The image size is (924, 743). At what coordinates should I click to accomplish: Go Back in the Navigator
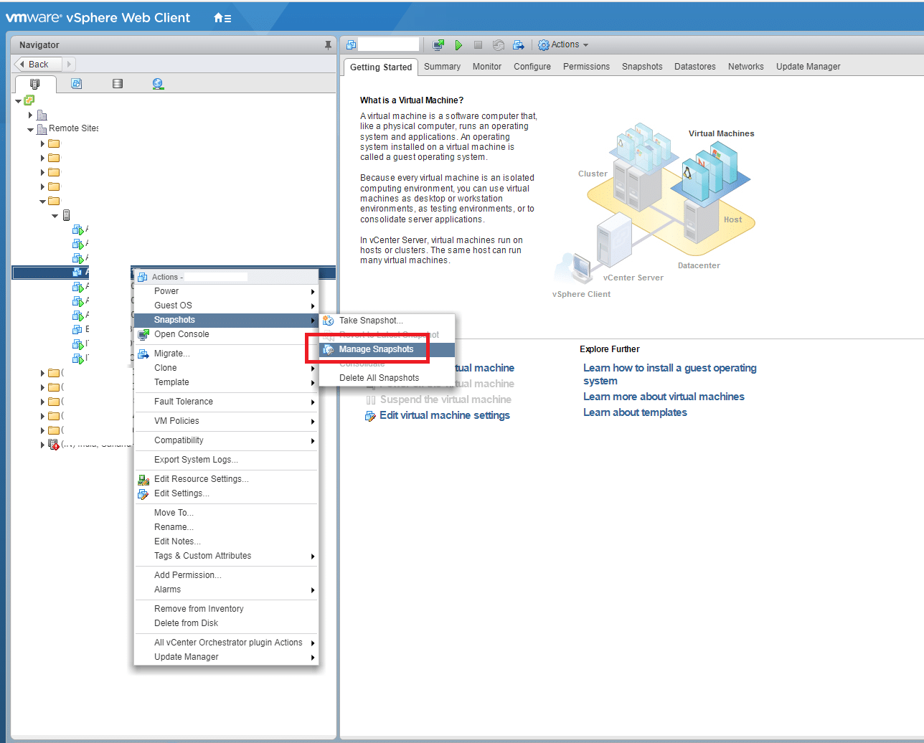[38, 65]
